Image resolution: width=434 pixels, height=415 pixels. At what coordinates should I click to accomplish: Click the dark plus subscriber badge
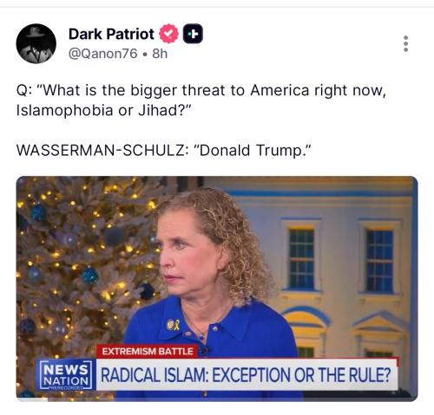click(193, 34)
